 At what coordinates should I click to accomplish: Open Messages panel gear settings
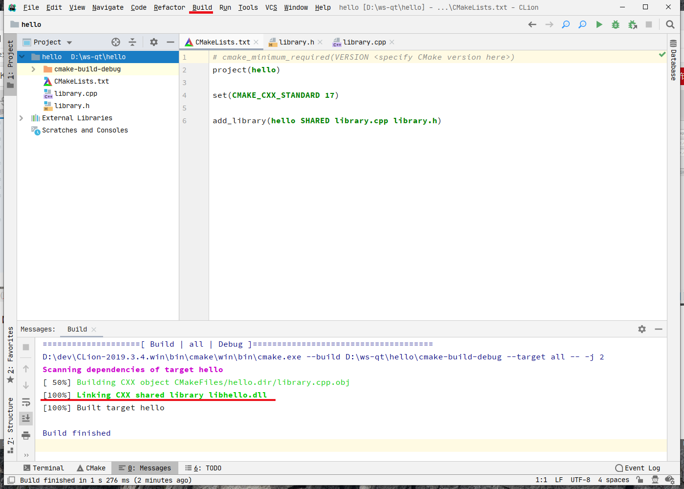[642, 329]
